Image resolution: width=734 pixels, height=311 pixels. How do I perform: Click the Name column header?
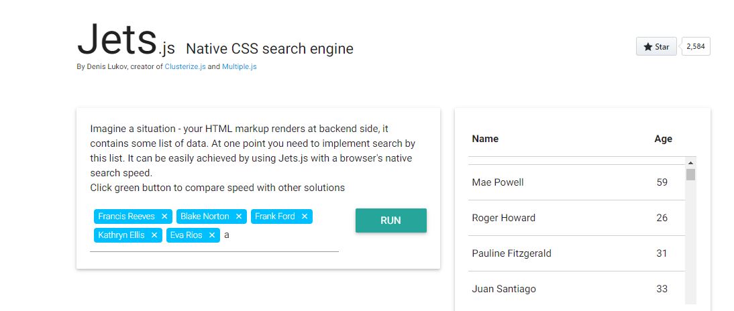[485, 139]
